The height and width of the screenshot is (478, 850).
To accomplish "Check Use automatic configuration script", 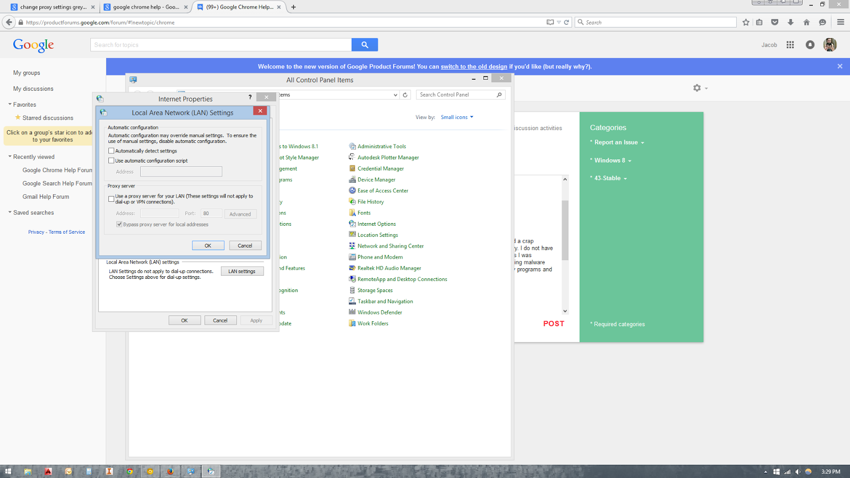I will [112, 160].
